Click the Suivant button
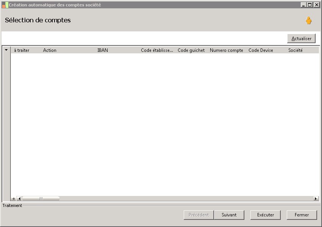The width and height of the screenshot is (322, 227). pyautogui.click(x=229, y=215)
